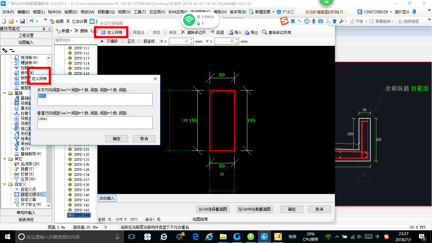Screen dimensions: 432x243
Task: Open the 钢筋量(Q) menu
Action: (x=106, y=12)
